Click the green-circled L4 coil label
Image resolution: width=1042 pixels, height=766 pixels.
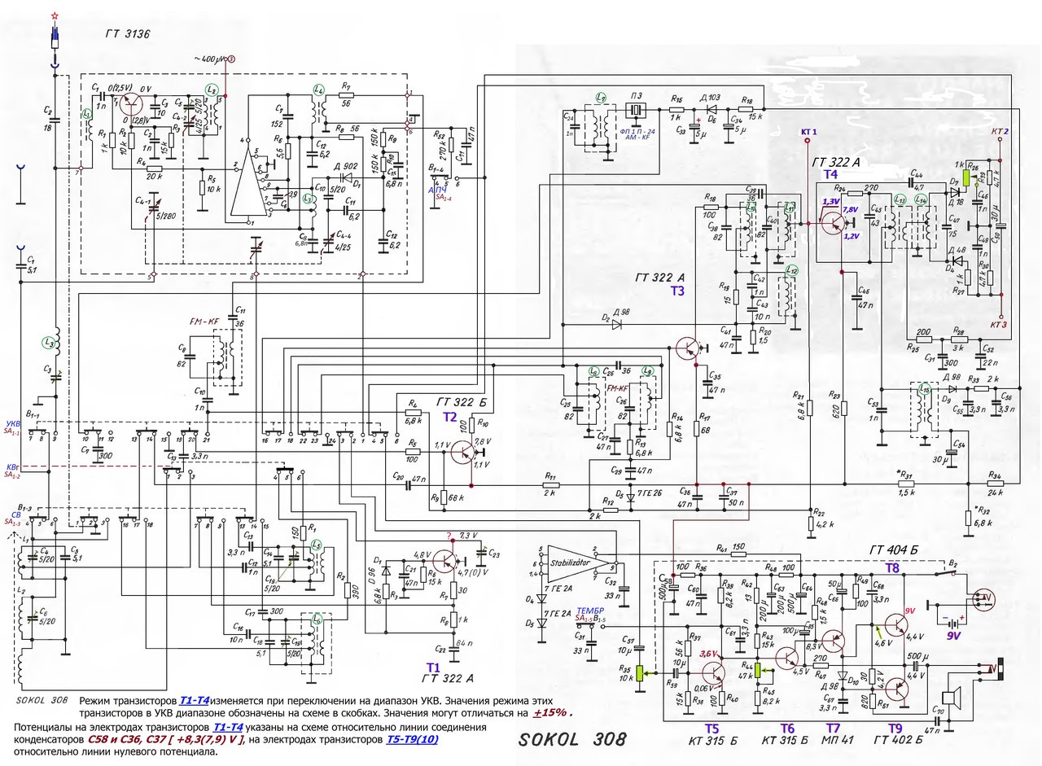point(318,90)
